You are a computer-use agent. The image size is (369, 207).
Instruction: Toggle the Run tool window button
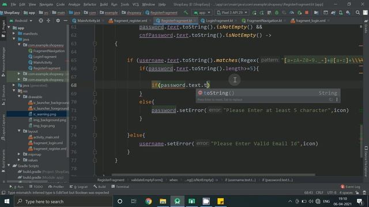[17, 187]
